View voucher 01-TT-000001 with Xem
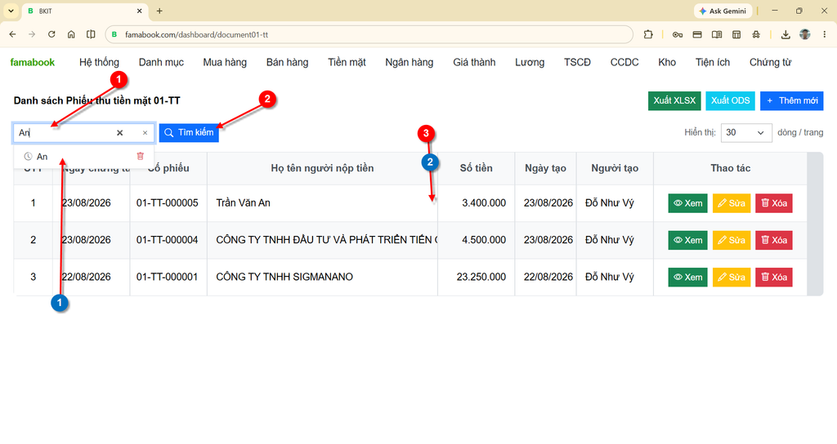Image resolution: width=837 pixels, height=444 pixels. (687, 277)
